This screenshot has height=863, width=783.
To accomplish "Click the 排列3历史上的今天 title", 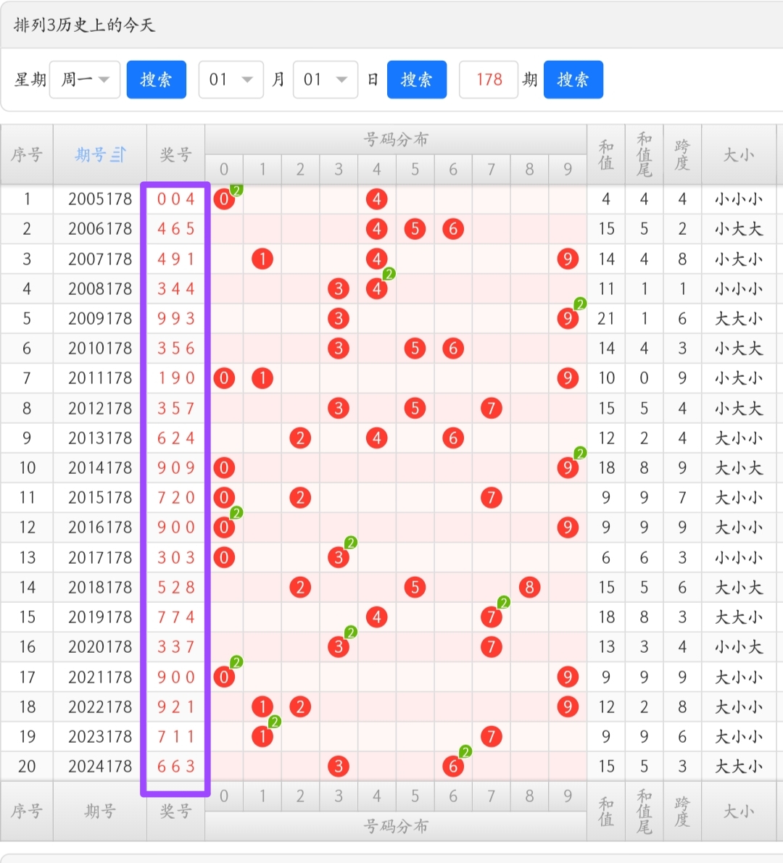I will coord(84,25).
